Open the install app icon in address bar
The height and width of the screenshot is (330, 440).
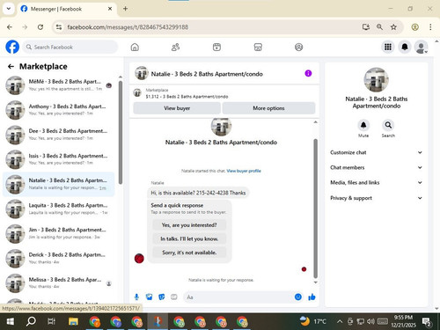pyautogui.click(x=366, y=27)
